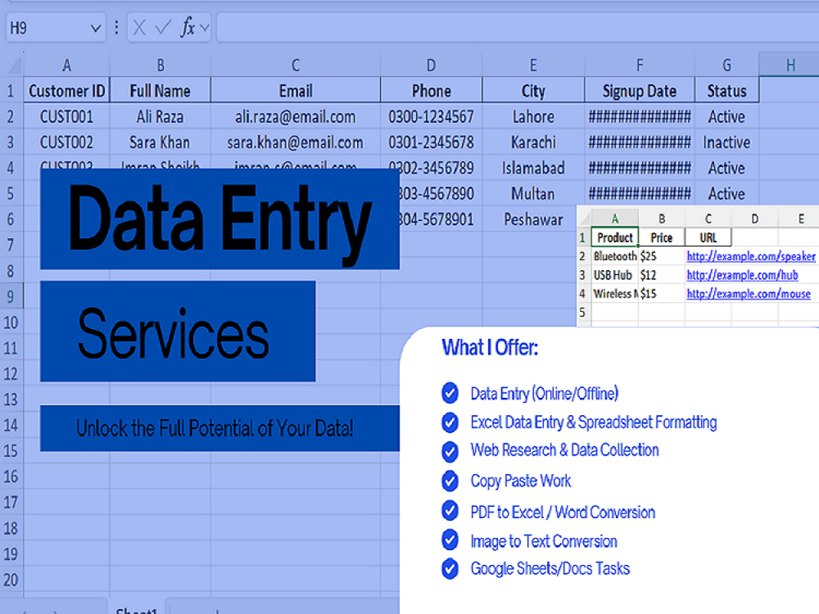Click sara.khan@email.com cell

(296, 142)
